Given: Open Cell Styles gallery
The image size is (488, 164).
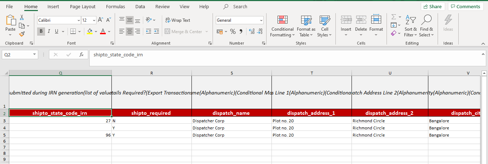Looking at the screenshot, I should pos(324,26).
